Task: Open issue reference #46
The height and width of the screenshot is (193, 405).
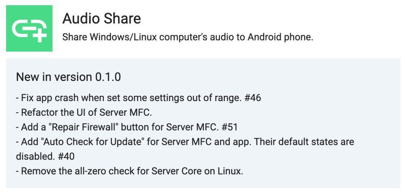Action: click(x=252, y=98)
